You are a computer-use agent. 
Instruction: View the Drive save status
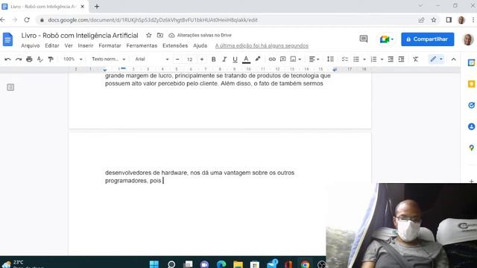tap(200, 35)
